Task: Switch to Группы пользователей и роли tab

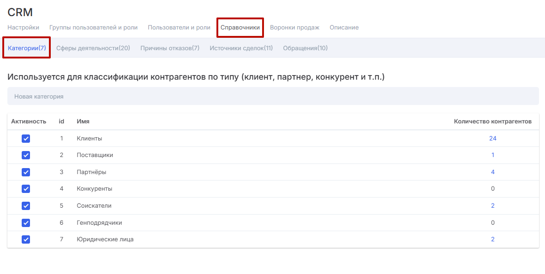Action: pyautogui.click(x=93, y=28)
